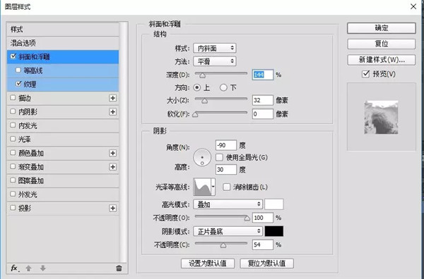The width and height of the screenshot is (424, 279).
Task: Click the 软化 pixel input field
Action: click(263, 114)
